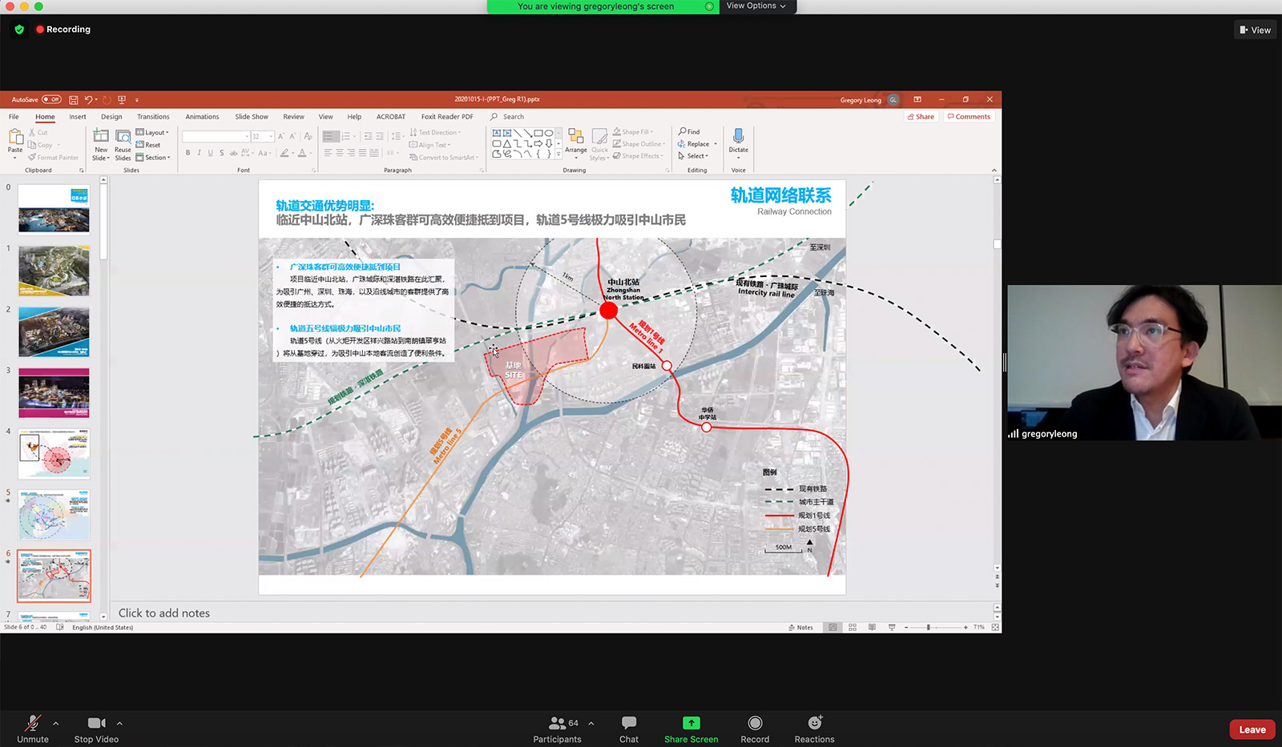This screenshot has height=747, width=1282.
Task: Open the Slide Show tab
Action: (x=252, y=117)
